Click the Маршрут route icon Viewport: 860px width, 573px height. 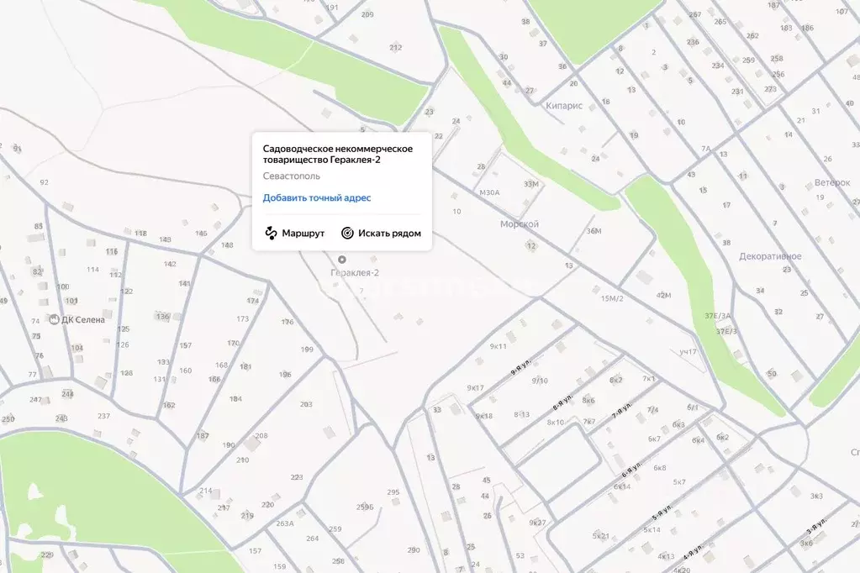point(271,233)
